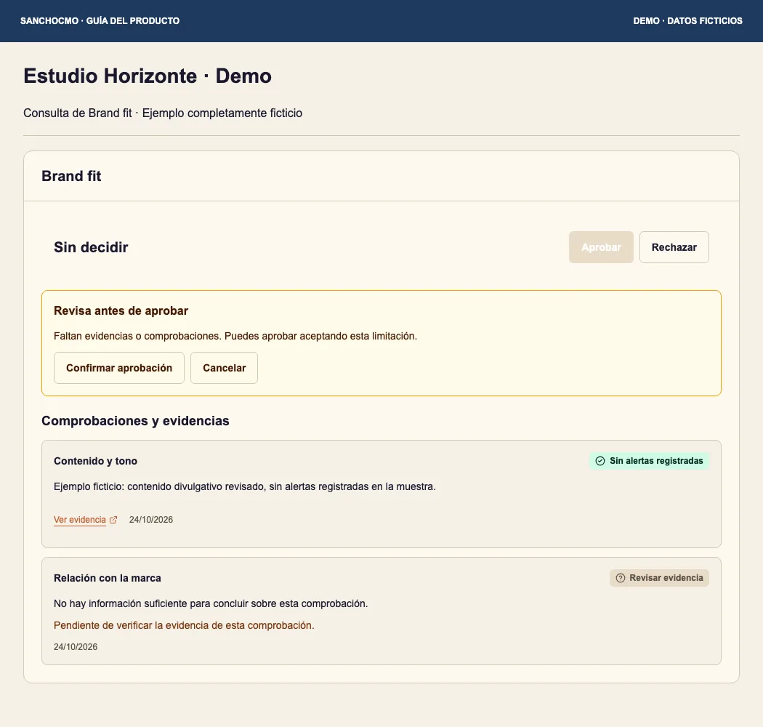Click the Estudio Horizonte · Demo title

[x=148, y=76]
